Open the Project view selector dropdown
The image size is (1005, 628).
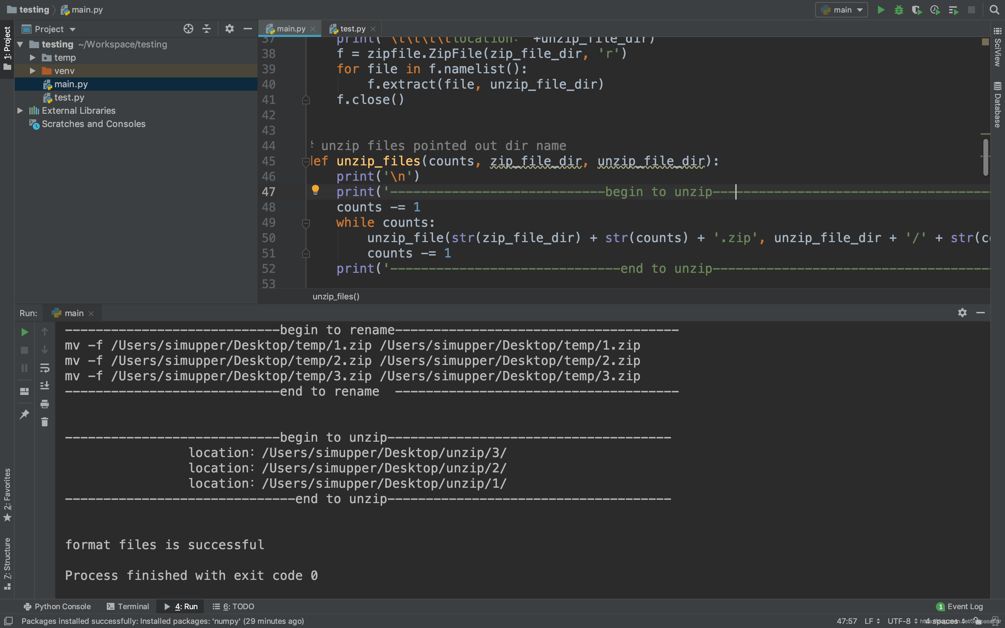point(49,29)
